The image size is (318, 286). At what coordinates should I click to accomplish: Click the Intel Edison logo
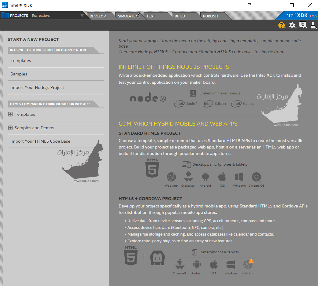[214, 104]
